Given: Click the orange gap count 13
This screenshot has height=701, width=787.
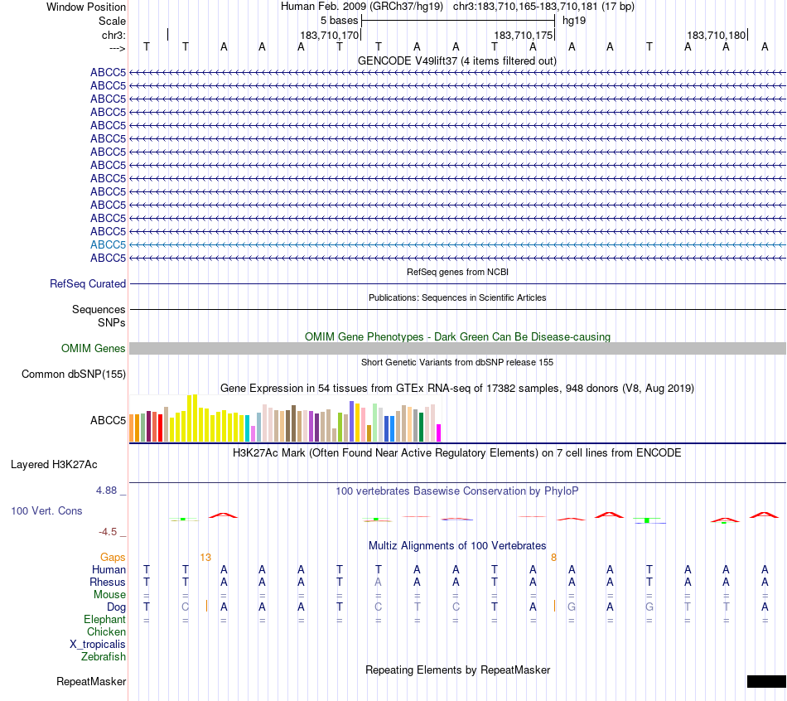Looking at the screenshot, I should coord(205,558).
